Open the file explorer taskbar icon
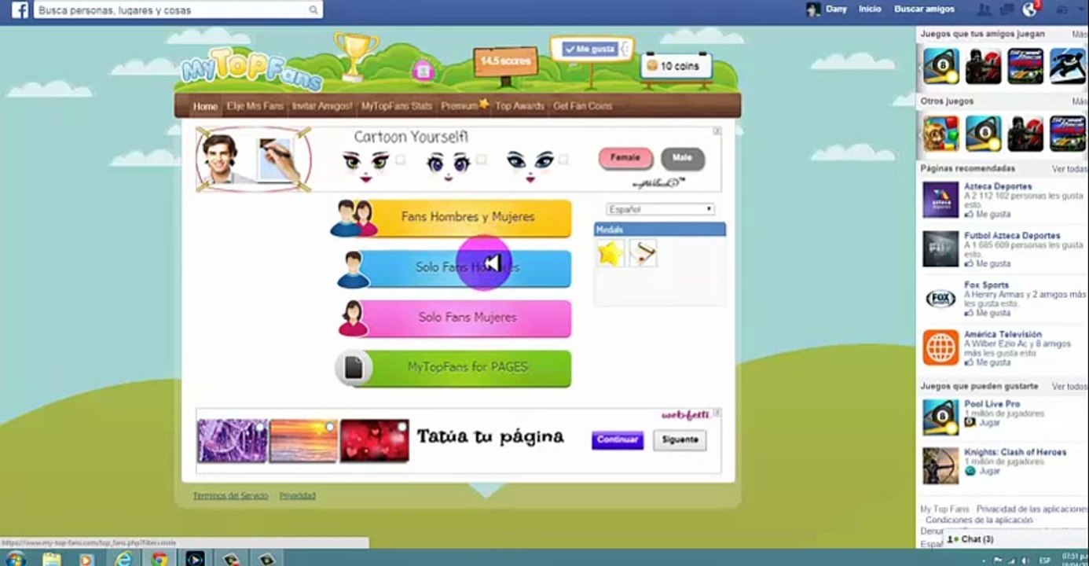This screenshot has height=566, width=1089. coord(51,559)
